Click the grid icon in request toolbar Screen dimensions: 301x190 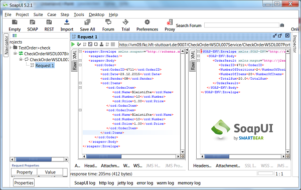tap(90, 44)
